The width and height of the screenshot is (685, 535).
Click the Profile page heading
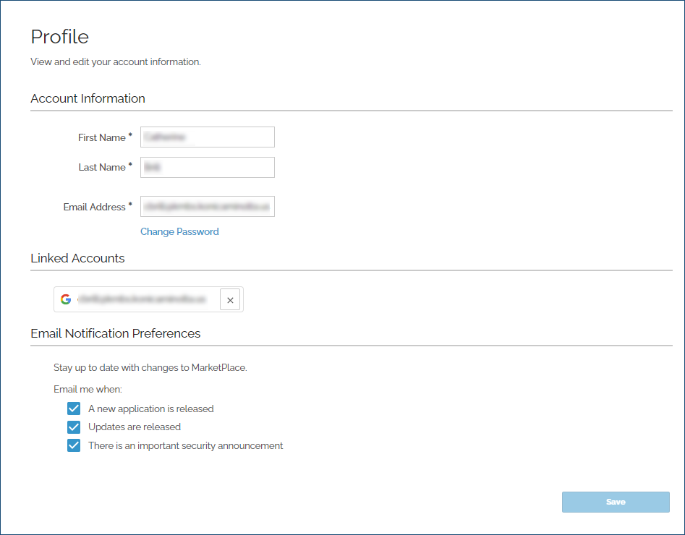click(60, 37)
